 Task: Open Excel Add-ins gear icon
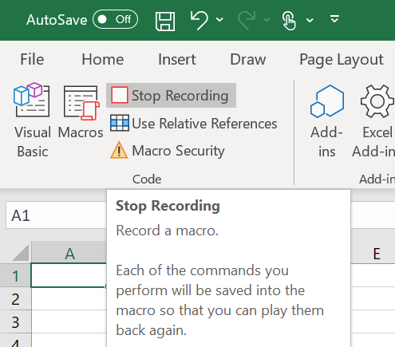coord(377,101)
